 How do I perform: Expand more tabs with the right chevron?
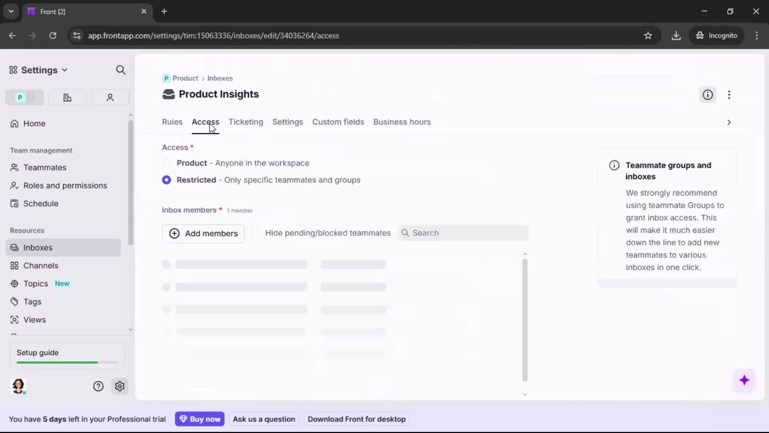pos(729,122)
